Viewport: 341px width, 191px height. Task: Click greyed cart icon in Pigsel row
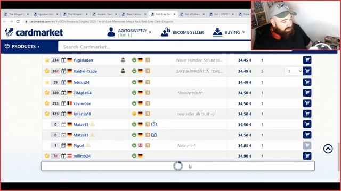tap(307, 145)
